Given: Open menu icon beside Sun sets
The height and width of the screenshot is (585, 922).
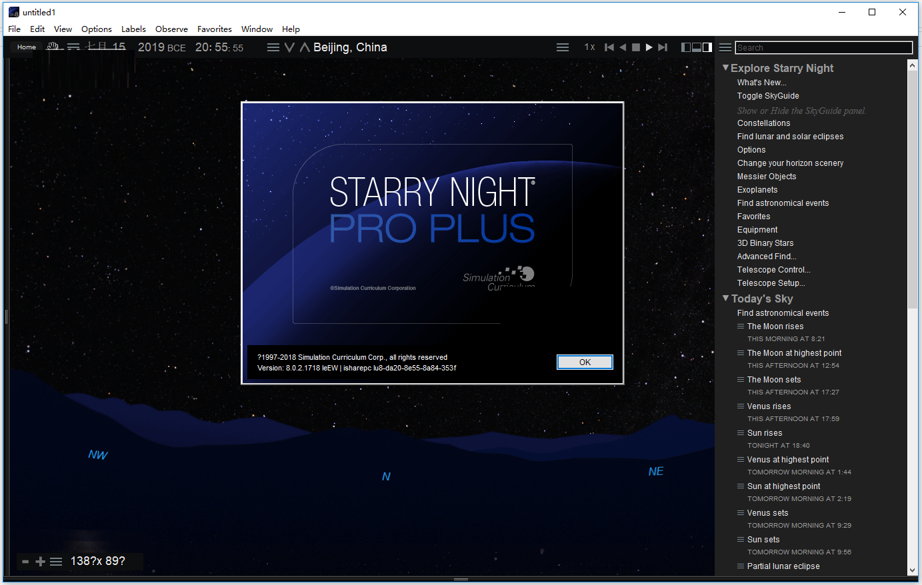Looking at the screenshot, I should click(741, 540).
